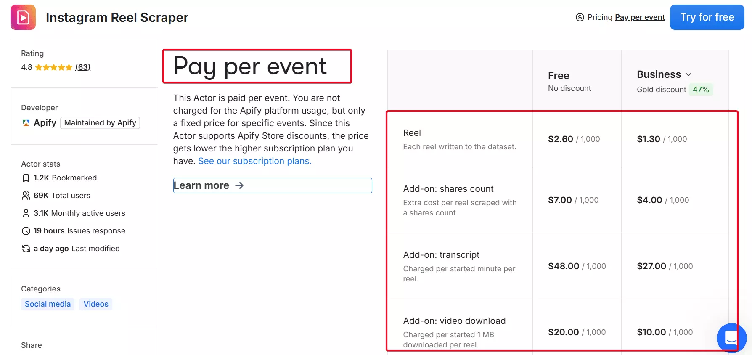Click the $1.30 / 1,000 price
Viewport: 752px width, 355px height.
point(662,139)
